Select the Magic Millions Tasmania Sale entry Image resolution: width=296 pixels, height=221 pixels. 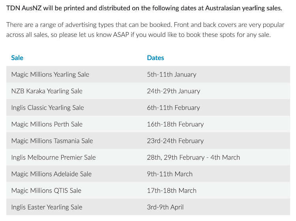pos(52,141)
